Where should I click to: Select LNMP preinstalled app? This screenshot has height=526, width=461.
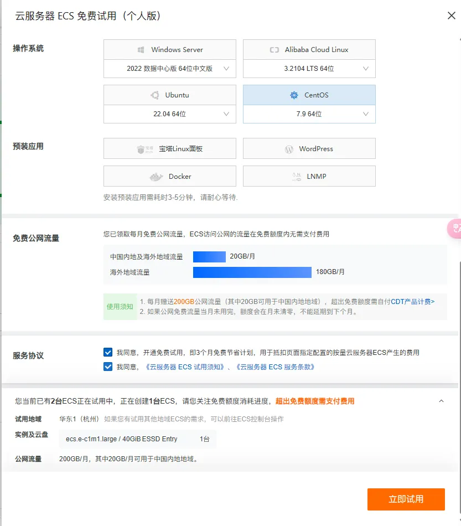click(x=309, y=176)
